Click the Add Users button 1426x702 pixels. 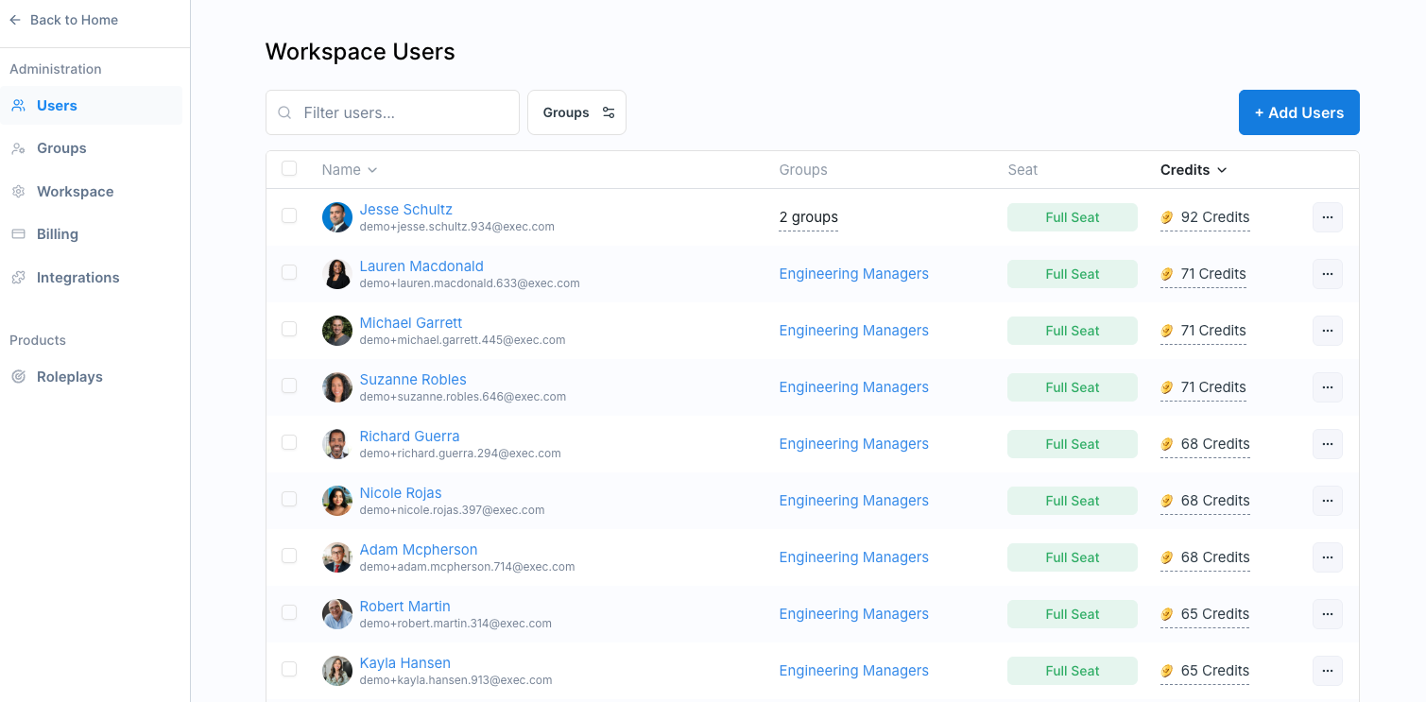tap(1298, 112)
